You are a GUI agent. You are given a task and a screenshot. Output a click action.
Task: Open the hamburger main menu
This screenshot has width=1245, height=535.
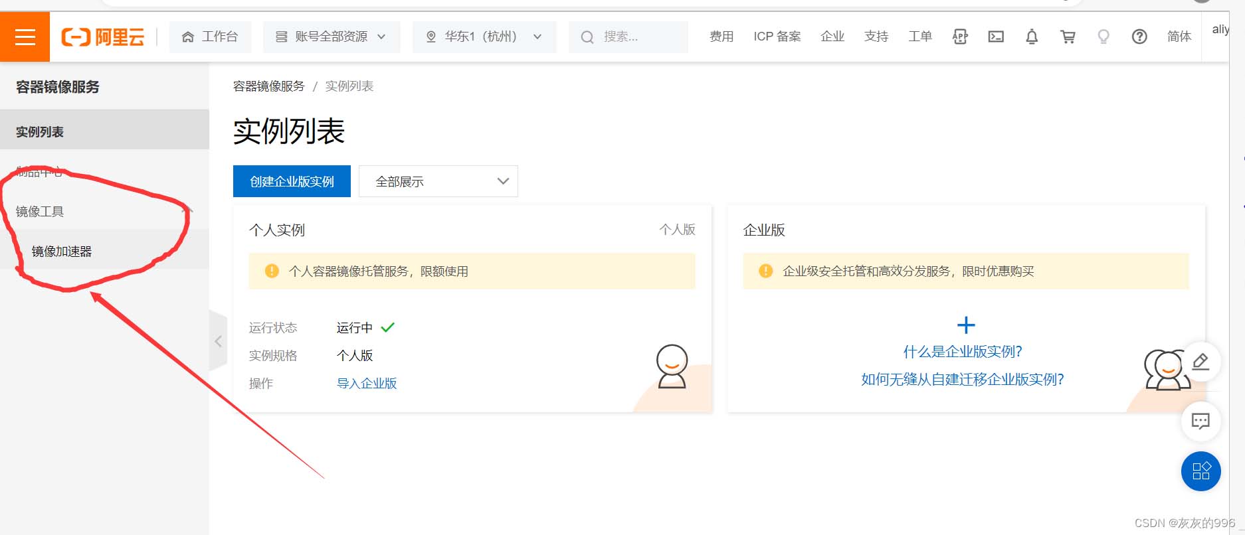pos(25,37)
